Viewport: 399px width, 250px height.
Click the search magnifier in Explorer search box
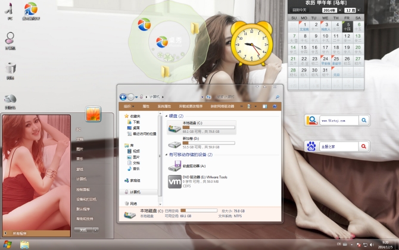(x=277, y=97)
